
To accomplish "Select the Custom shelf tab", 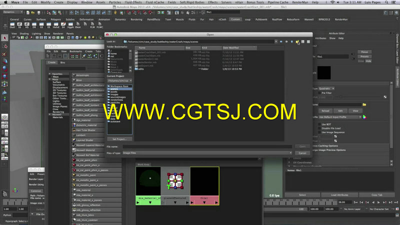I will coord(235,19).
